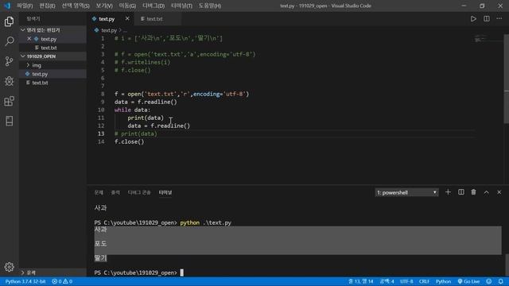This screenshot has width=509, height=286.
Task: Click spaces indentation setting in status bar
Action: (x=387, y=281)
